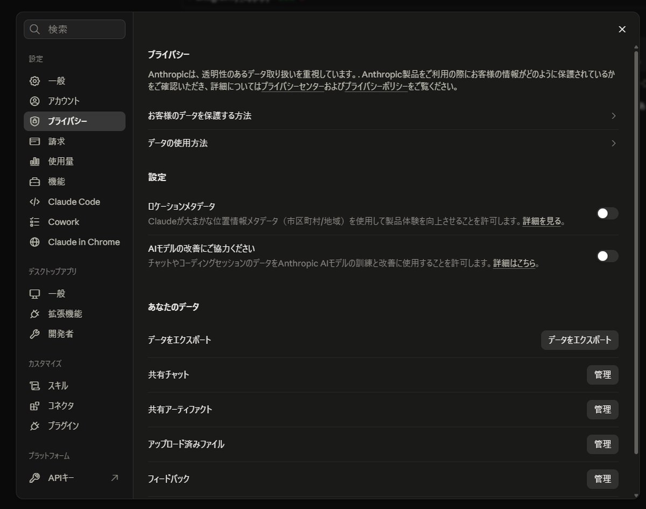646x509 pixels.
Task: Click the Claude Code brackets icon
Action: point(35,201)
